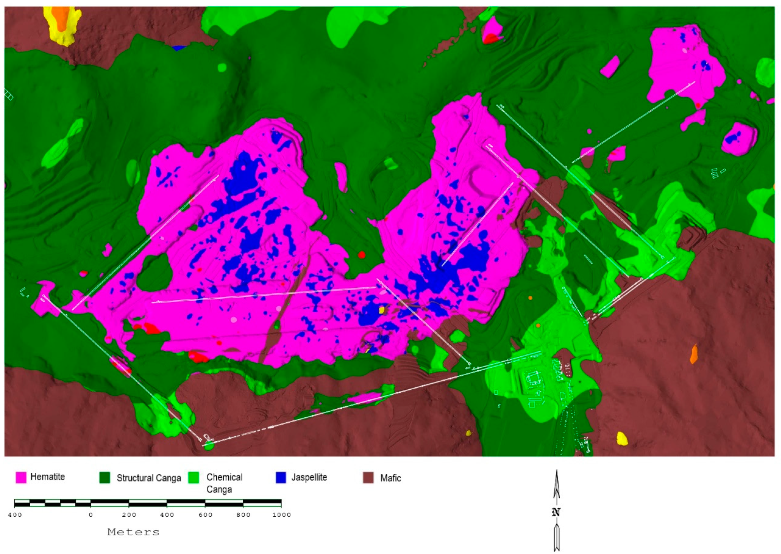Viewport: 781px width, 554px height.
Task: Click the Meters scale bar label
Action: pyautogui.click(x=133, y=532)
